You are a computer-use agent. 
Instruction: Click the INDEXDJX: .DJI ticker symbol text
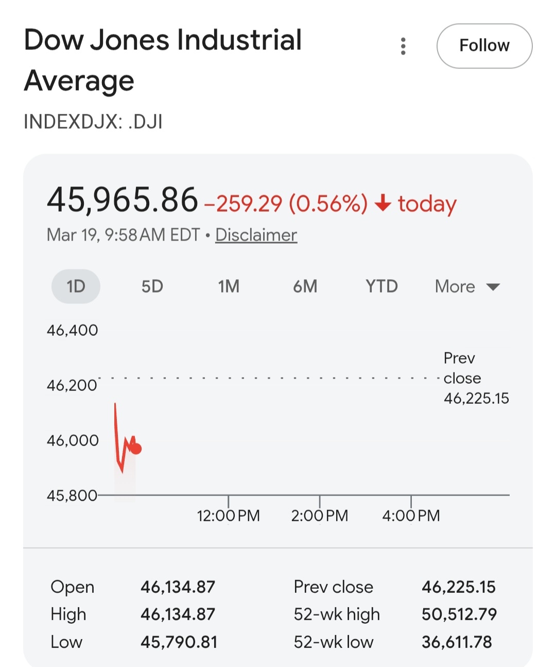tap(93, 122)
